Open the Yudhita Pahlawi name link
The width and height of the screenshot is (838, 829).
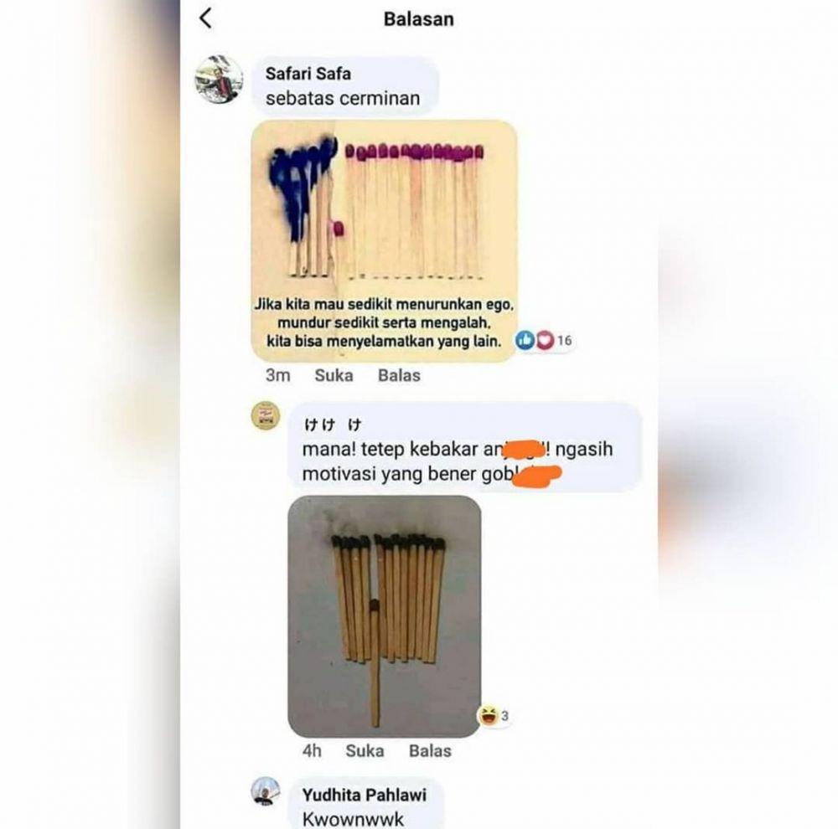[364, 795]
